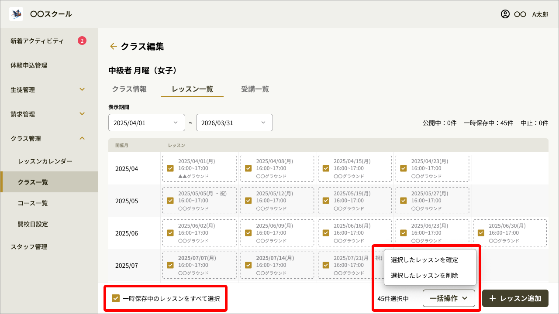Image resolution: width=559 pixels, height=314 pixels.
Task: Click the 〇〇スクール logo icon
Action: [x=16, y=14]
